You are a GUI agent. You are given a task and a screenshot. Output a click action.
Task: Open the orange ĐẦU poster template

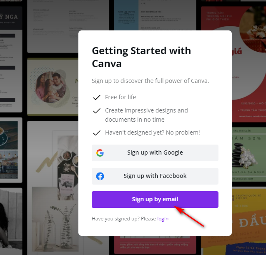pyautogui.click(x=249, y=221)
